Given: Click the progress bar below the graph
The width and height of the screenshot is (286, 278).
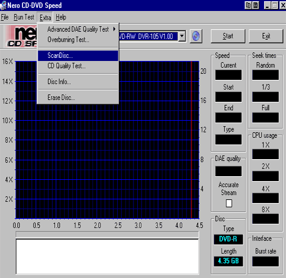Looking at the screenshot, I should click(107, 234).
